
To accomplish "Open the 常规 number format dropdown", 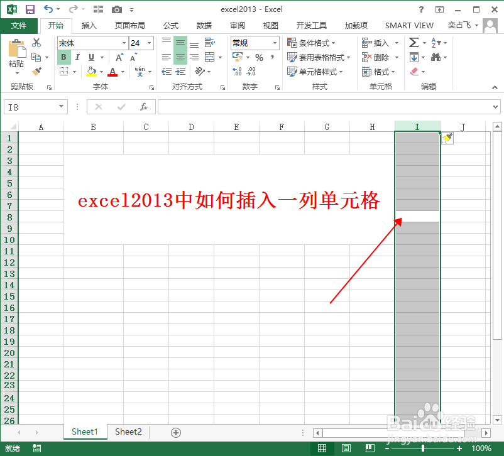I will tap(251, 43).
